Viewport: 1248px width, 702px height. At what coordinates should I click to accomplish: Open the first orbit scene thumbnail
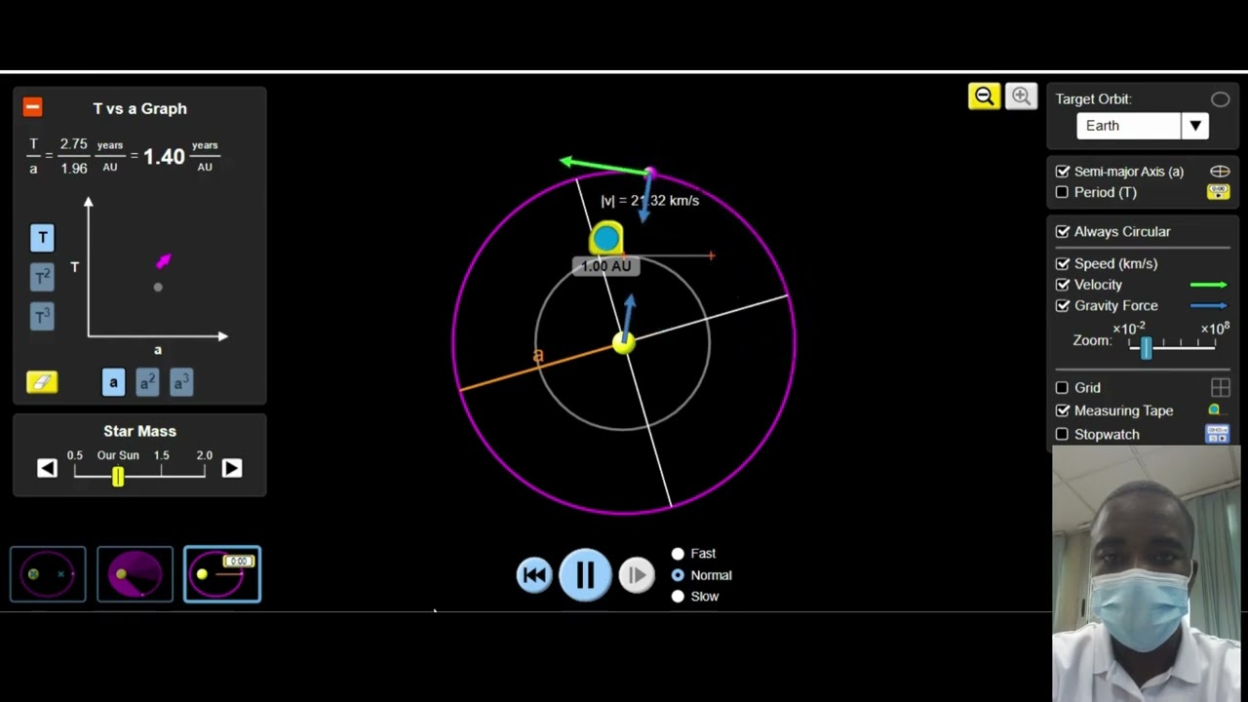[48, 574]
